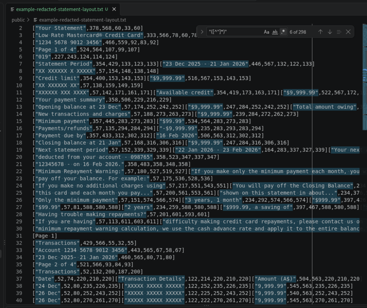Click the breadcrumb chevron separator after public
The image size is (367, 308).
[28, 20]
